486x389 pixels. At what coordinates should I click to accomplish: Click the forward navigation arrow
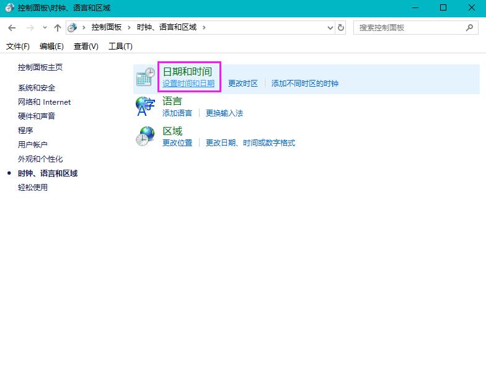(x=30, y=28)
